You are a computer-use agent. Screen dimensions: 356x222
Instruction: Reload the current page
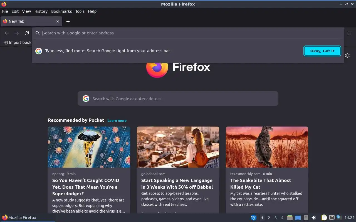click(27, 33)
